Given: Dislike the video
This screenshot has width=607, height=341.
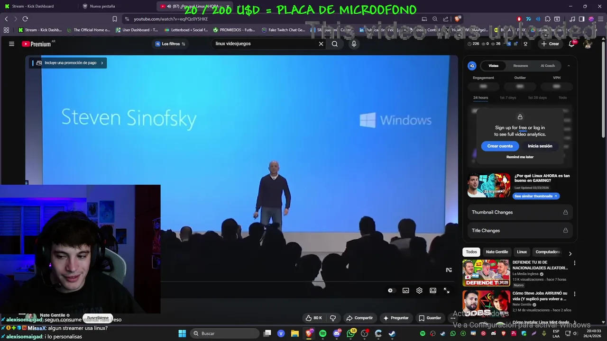Looking at the screenshot, I should coord(333,318).
